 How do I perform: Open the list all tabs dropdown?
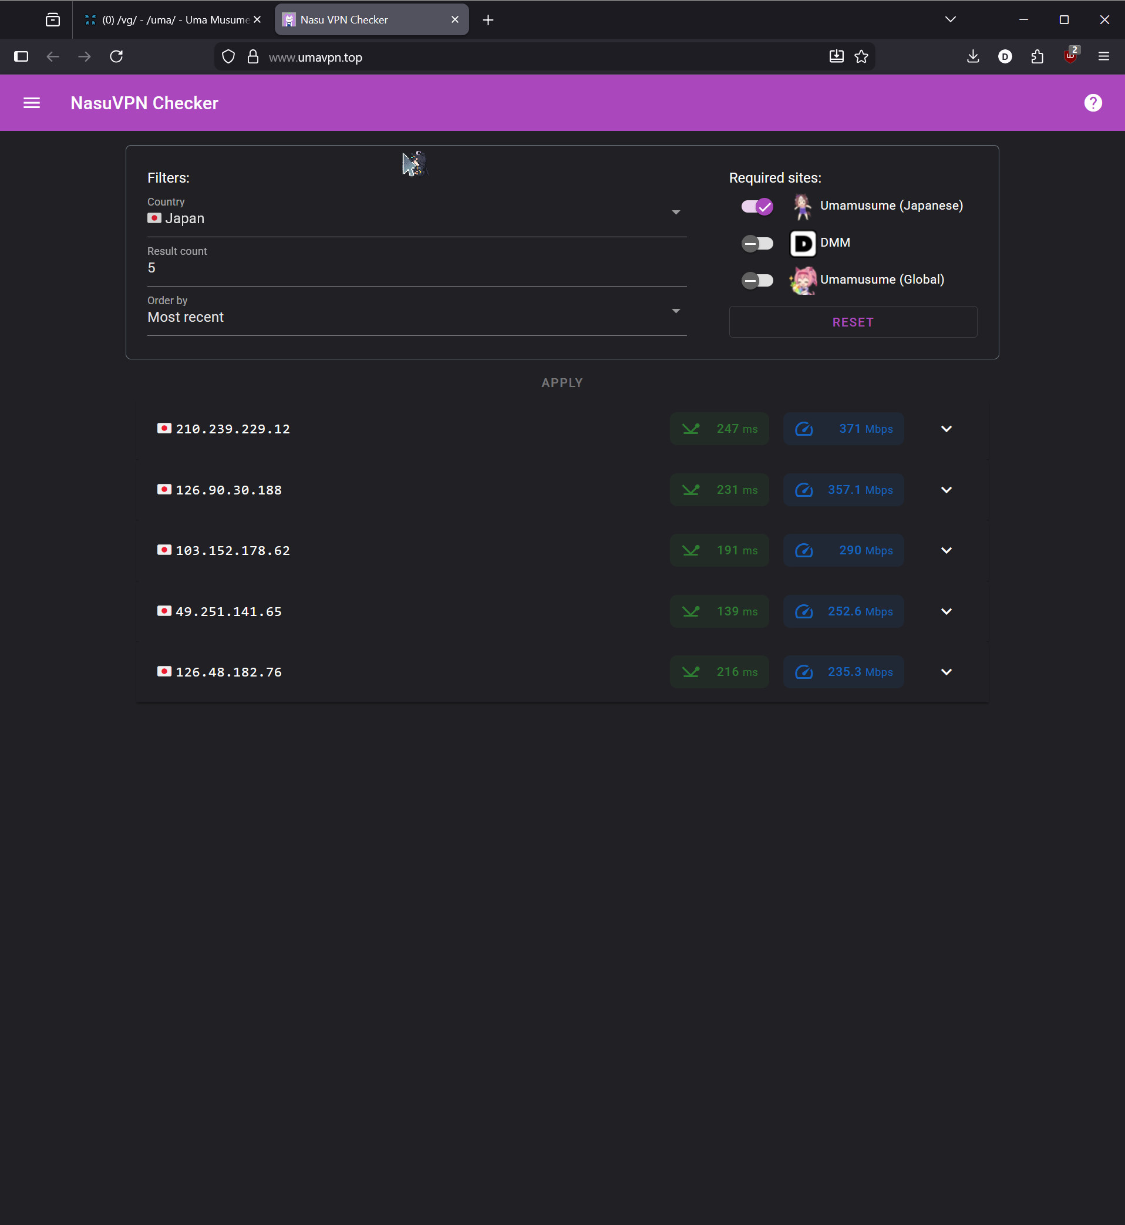(950, 19)
